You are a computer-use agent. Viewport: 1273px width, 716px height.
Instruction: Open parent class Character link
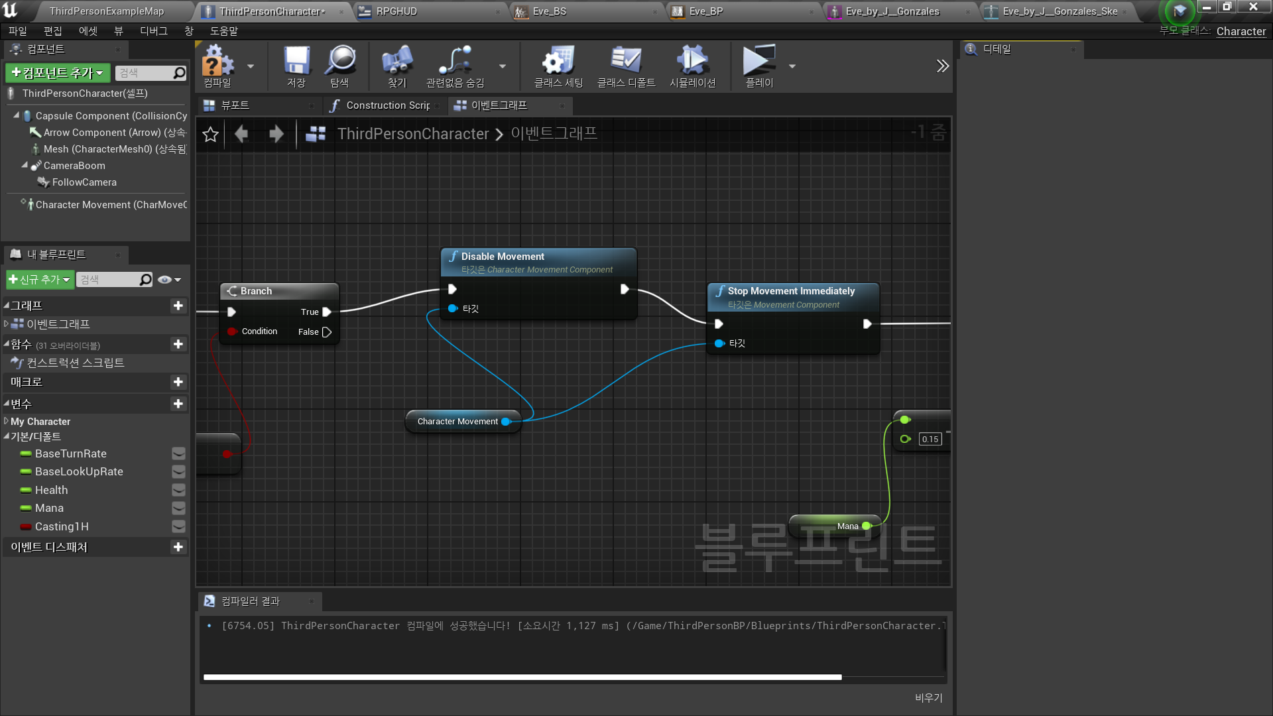pos(1241,31)
